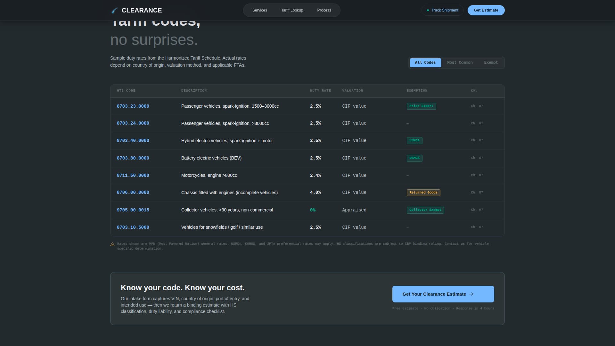
Task: Switch to the Exempt filter tab
Action: 491,63
